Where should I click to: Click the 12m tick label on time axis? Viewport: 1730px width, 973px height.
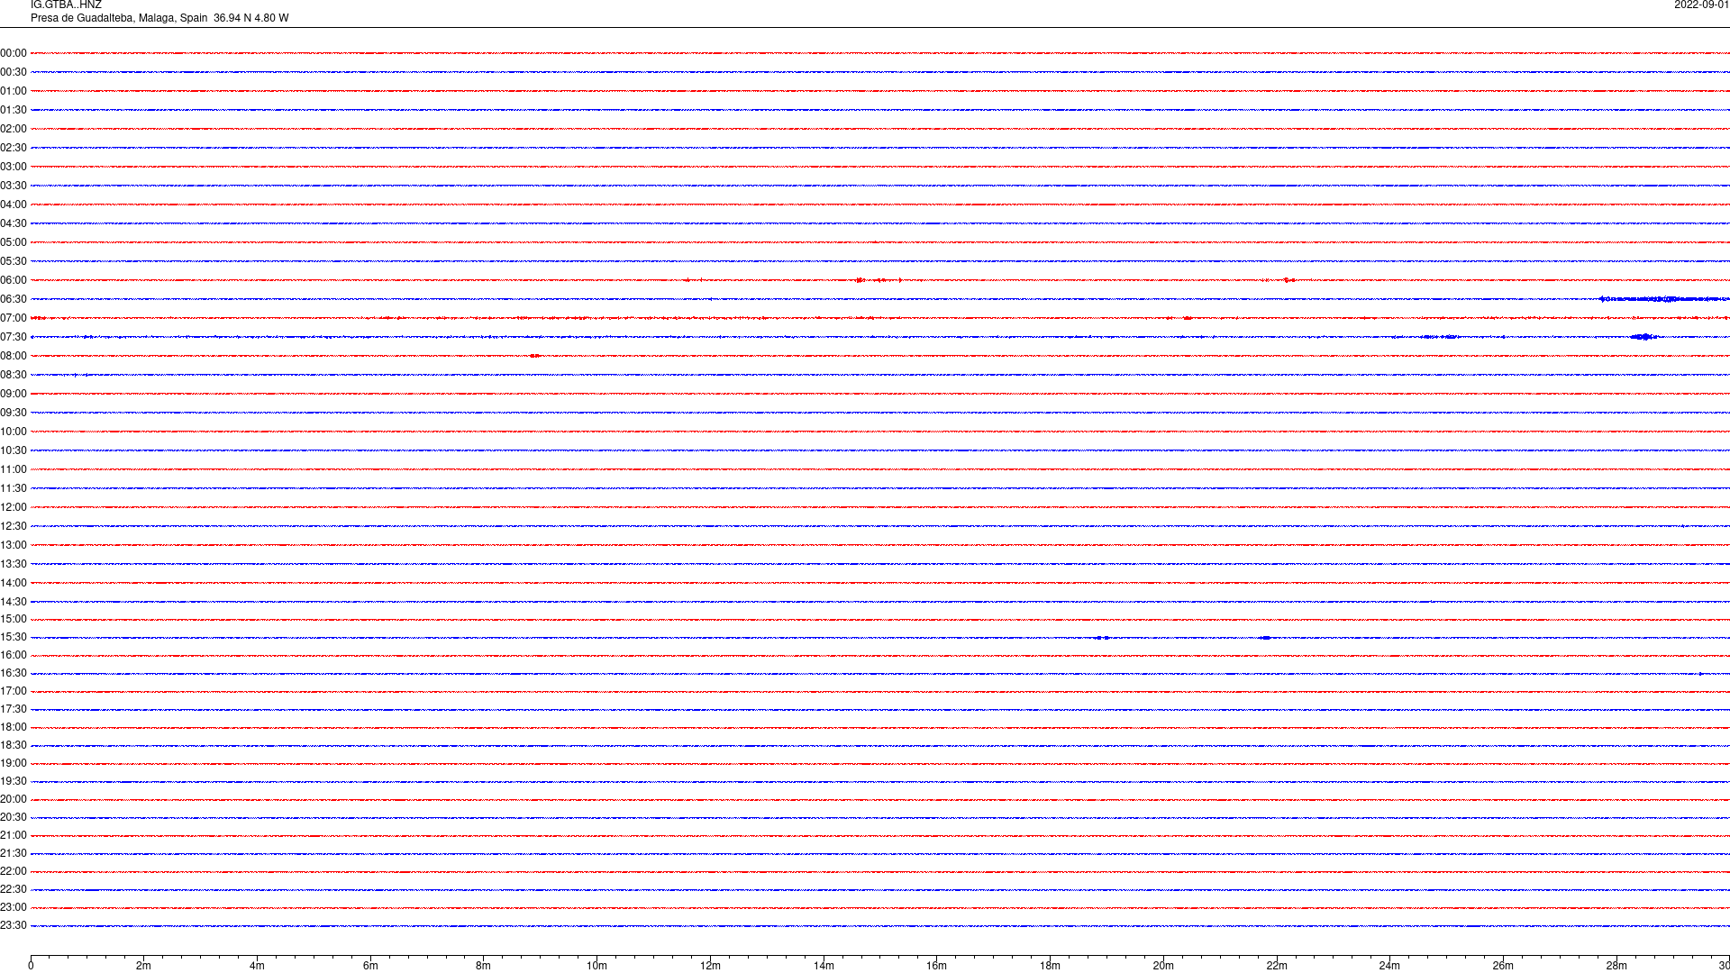710,966
